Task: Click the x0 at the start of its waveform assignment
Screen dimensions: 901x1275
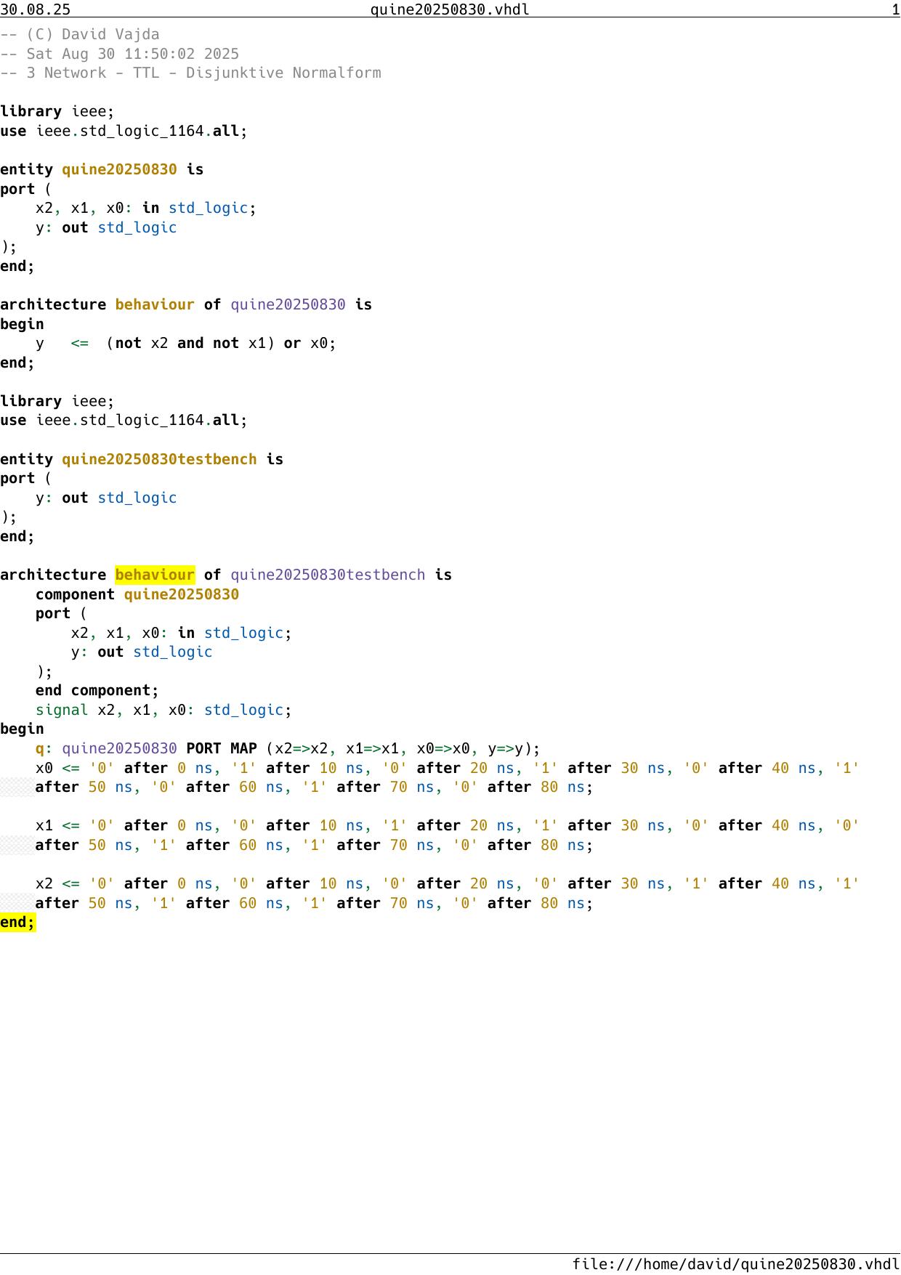Action: coord(44,768)
